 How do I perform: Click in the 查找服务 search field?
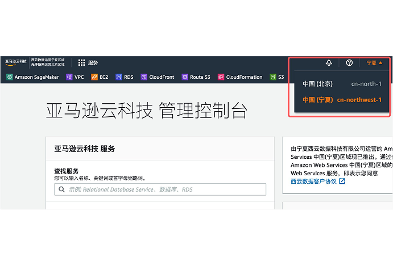(165, 189)
